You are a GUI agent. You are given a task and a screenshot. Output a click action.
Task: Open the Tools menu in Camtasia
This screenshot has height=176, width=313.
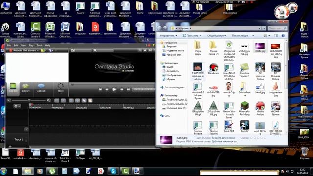click(39, 45)
